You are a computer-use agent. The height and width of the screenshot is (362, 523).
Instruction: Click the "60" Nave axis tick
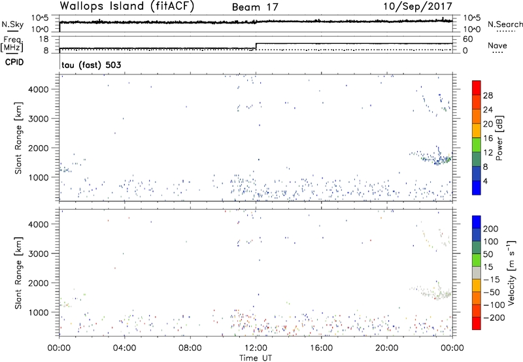point(468,39)
